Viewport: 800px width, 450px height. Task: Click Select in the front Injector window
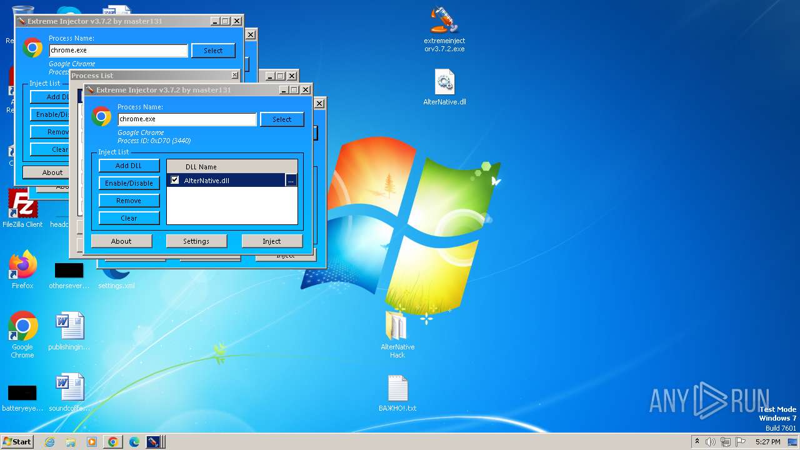[282, 119]
